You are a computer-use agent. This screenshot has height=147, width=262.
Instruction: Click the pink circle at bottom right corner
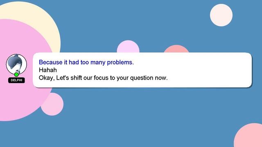[249, 136]
